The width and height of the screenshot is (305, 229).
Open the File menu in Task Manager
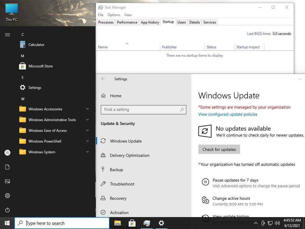tap(101, 15)
